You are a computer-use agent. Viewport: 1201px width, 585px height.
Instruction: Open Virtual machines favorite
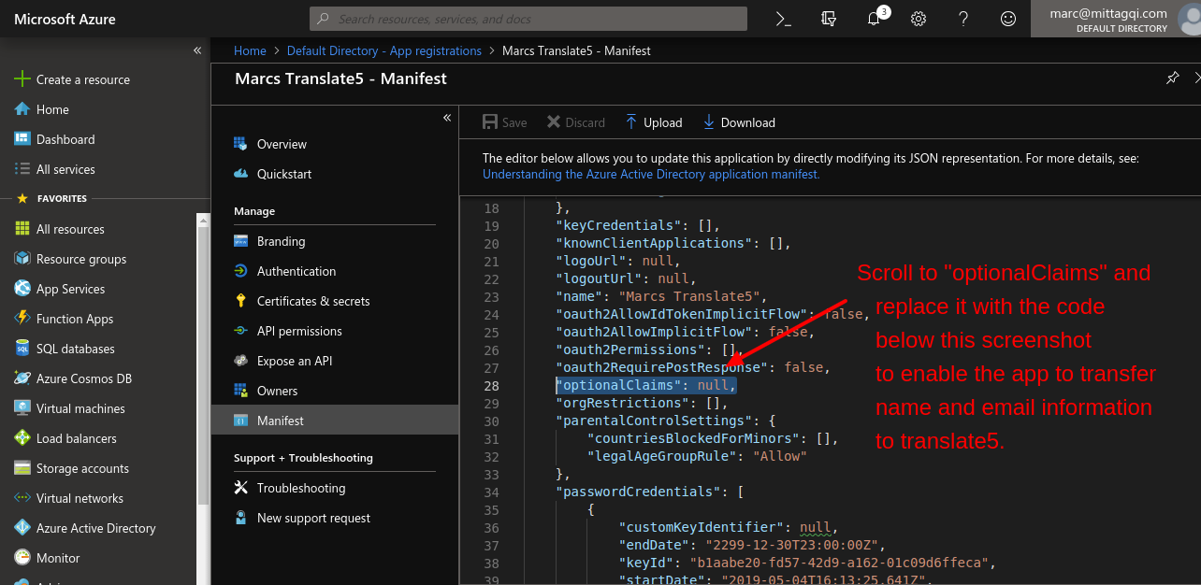tap(69, 408)
